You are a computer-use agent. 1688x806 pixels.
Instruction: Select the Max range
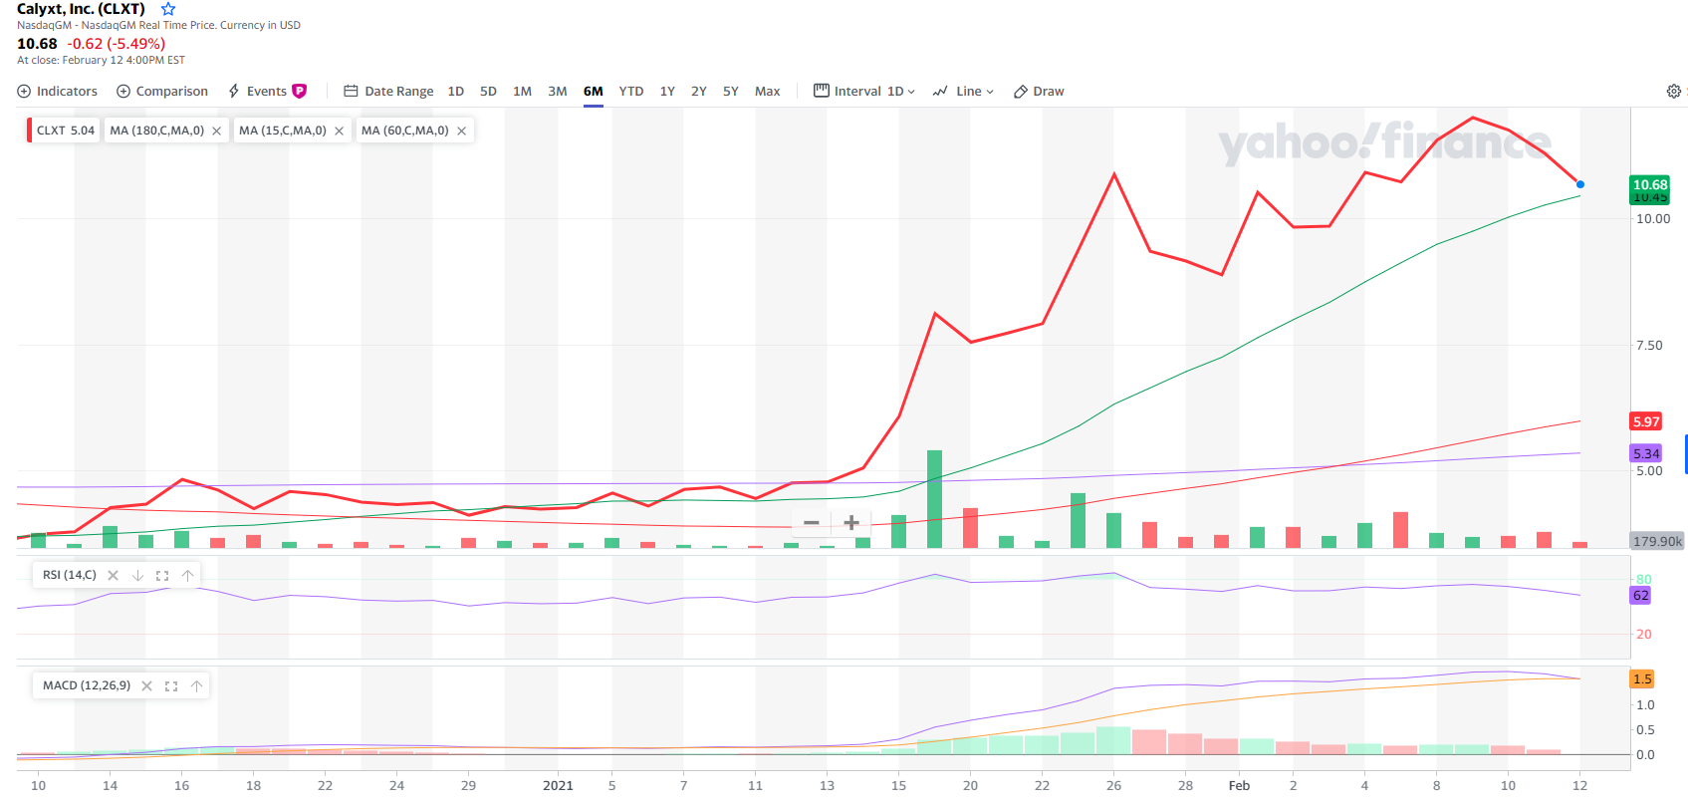[767, 91]
